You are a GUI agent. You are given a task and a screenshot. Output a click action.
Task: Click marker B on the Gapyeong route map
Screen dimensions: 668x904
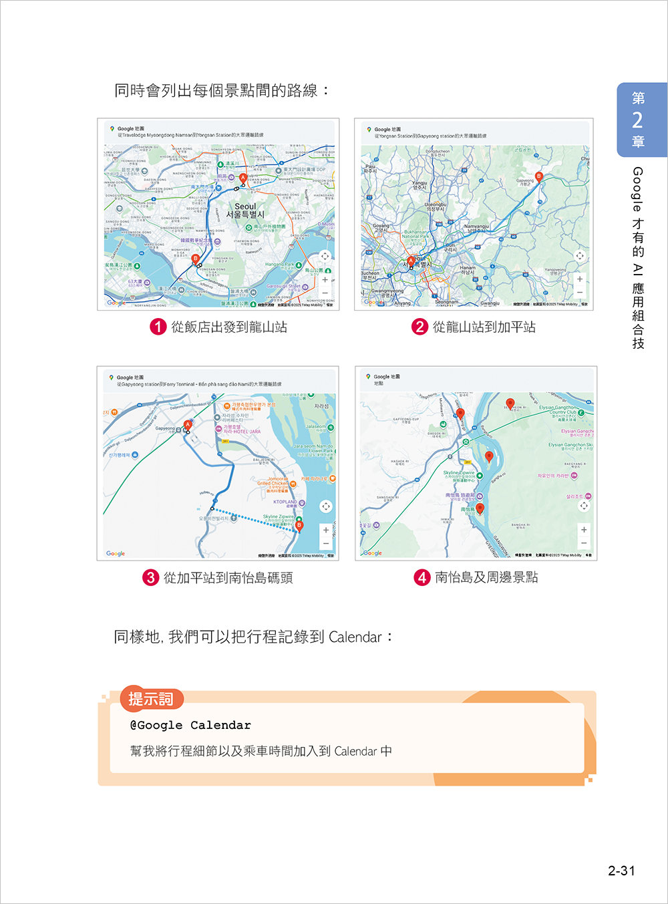pos(539,176)
